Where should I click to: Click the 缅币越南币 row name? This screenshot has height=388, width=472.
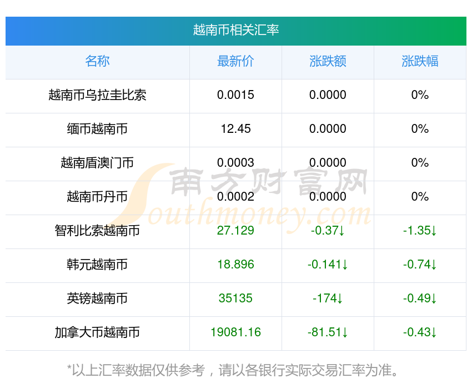pyautogui.click(x=97, y=129)
